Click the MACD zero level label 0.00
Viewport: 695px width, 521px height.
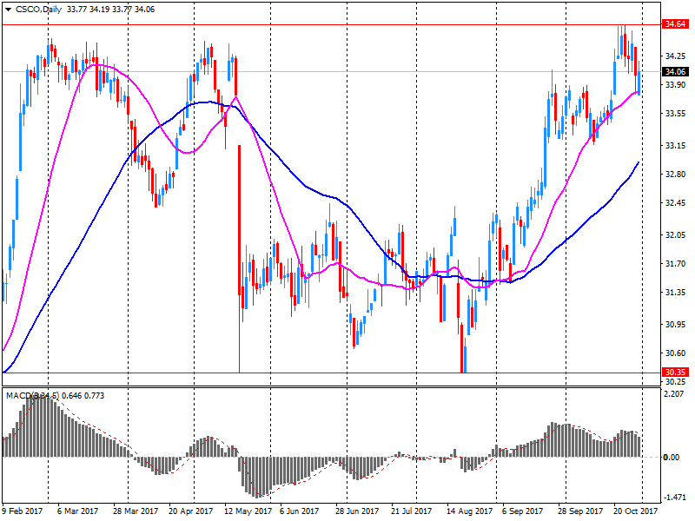pos(672,457)
